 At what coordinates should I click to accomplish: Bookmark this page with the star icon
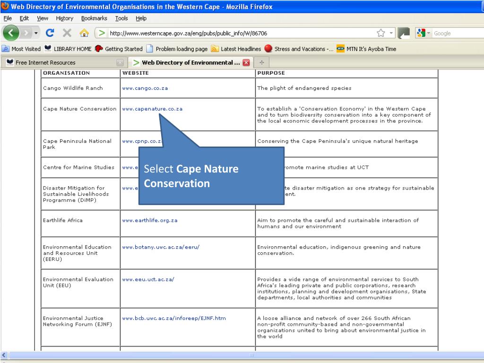(381, 33)
